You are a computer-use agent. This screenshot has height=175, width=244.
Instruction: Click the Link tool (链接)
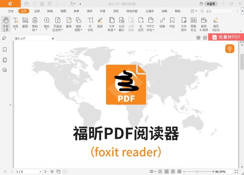click(x=162, y=23)
